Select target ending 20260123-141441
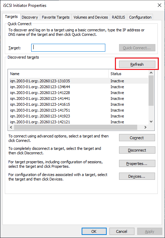This screenshot has width=165, height=238. pos(79,99)
